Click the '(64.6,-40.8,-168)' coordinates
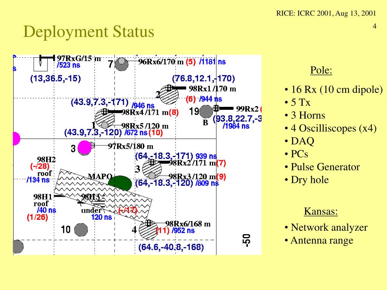 click(171, 247)
